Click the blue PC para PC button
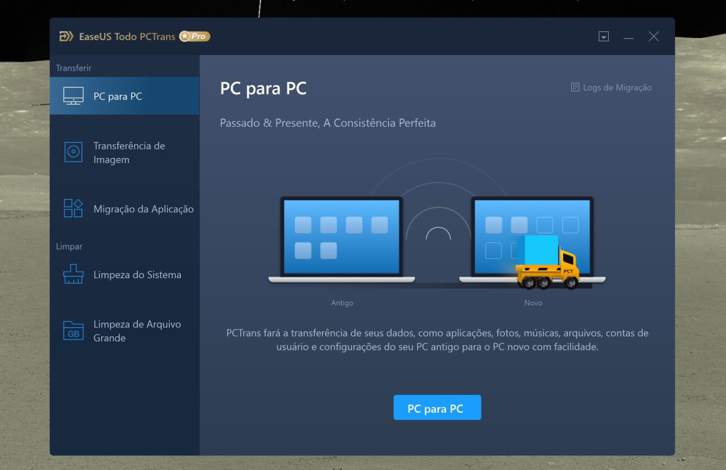The height and width of the screenshot is (470, 726). 437,408
